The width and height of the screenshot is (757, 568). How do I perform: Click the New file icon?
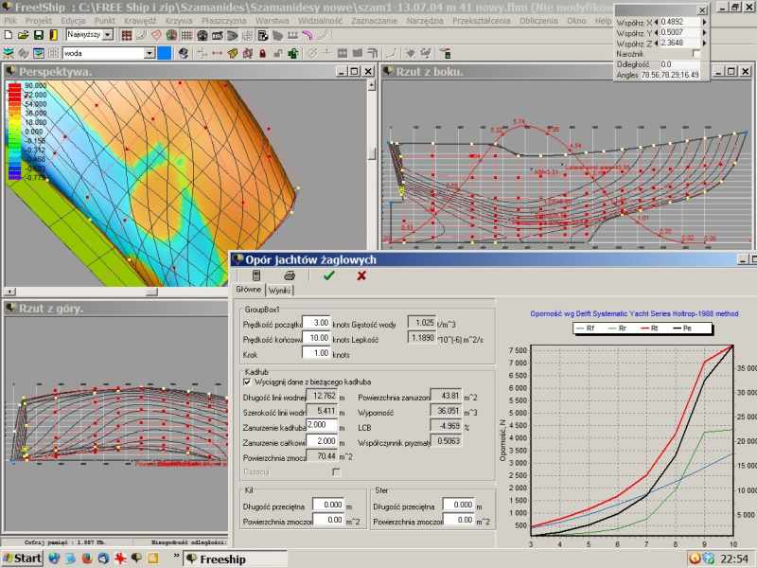click(9, 35)
